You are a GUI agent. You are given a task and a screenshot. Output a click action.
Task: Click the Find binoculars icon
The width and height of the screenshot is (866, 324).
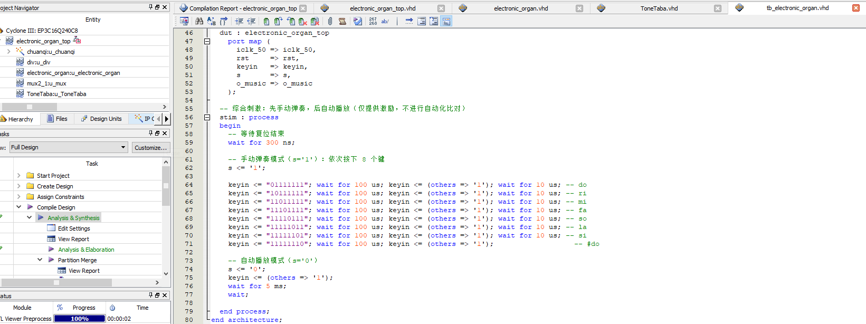(199, 21)
